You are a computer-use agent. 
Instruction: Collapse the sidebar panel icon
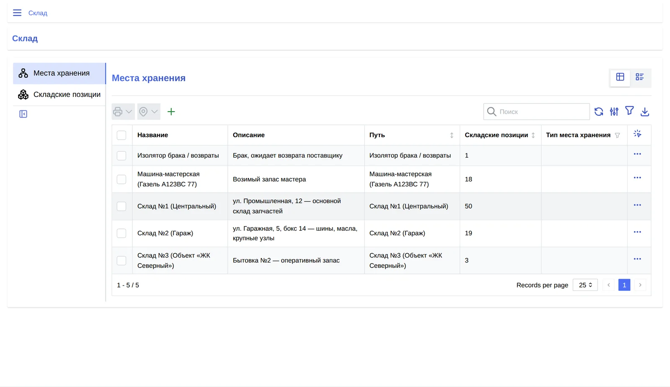[x=23, y=114]
